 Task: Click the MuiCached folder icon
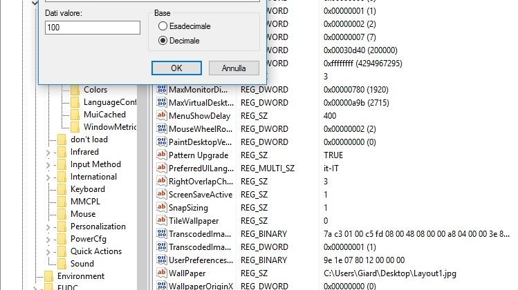coord(75,115)
